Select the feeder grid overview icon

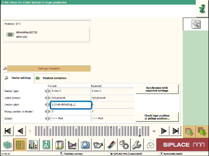(20, 145)
